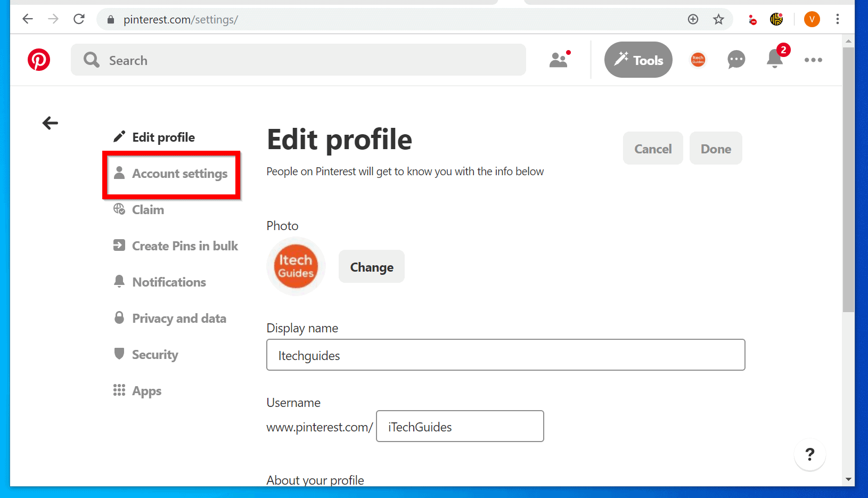
Task: Click the Done button
Action: 716,148
